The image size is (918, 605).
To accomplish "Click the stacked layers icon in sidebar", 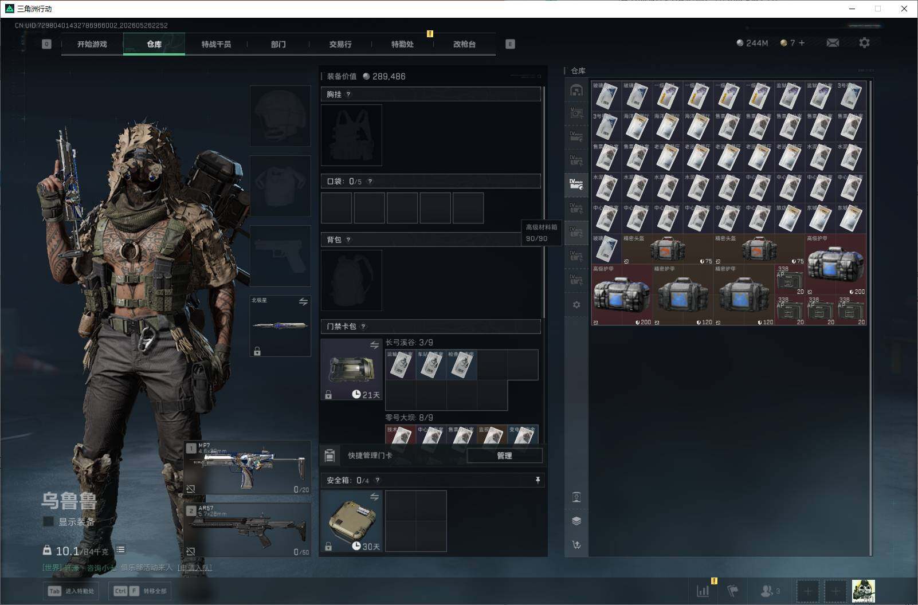I will click(576, 521).
